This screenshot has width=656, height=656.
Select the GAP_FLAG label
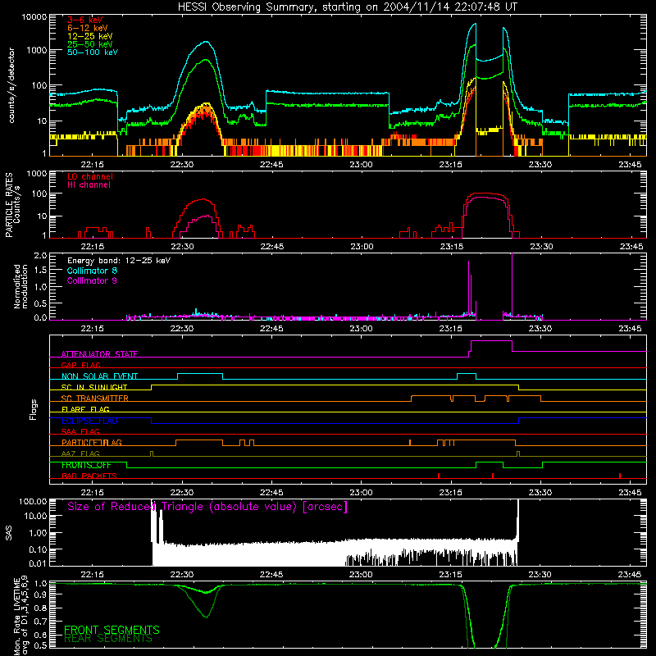click(x=80, y=365)
